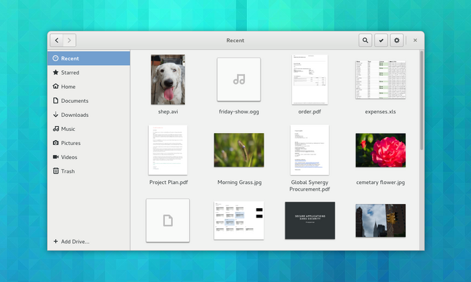Select the friday-show.ogg audio file

239,80
